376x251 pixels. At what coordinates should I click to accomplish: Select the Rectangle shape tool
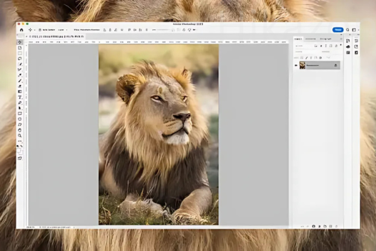click(20, 114)
